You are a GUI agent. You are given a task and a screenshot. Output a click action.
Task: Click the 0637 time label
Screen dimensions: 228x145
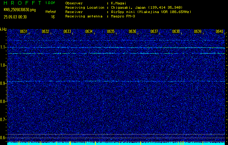154,32
